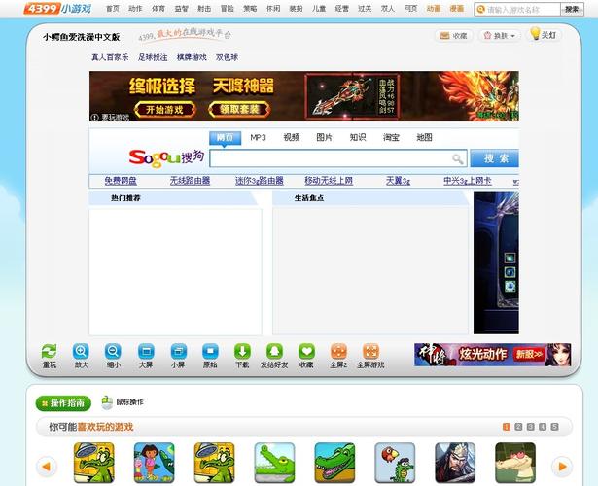Go to recommended games page 5
The width and height of the screenshot is (598, 486).
(555, 427)
